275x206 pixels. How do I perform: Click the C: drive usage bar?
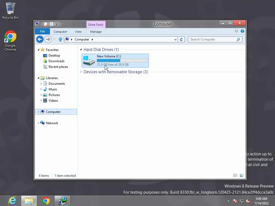[x=122, y=60]
